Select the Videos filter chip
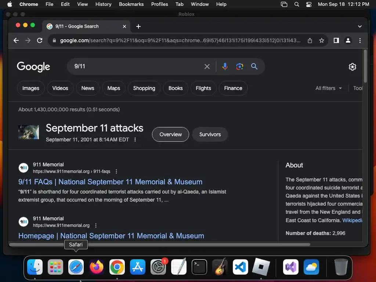Screen dimensions: 376x282 pos(60,88)
